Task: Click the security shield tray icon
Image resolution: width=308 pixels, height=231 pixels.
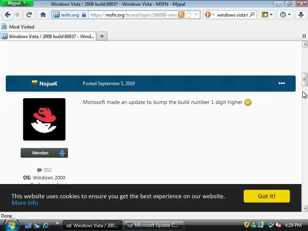Action: (x=246, y=224)
